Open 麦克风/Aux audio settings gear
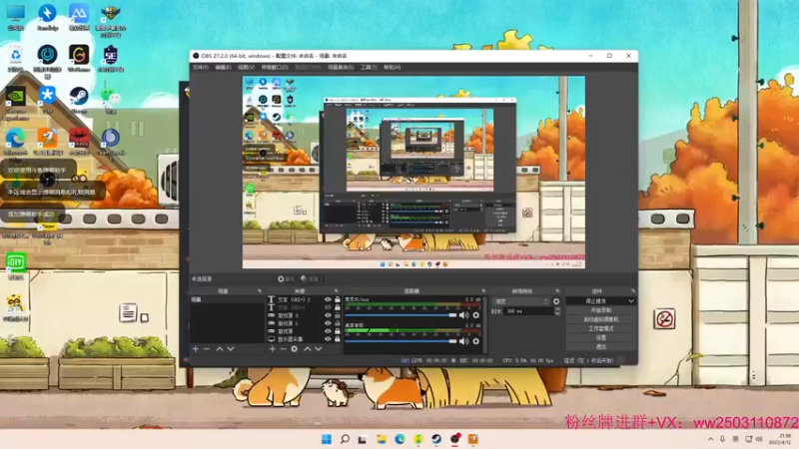 point(476,315)
